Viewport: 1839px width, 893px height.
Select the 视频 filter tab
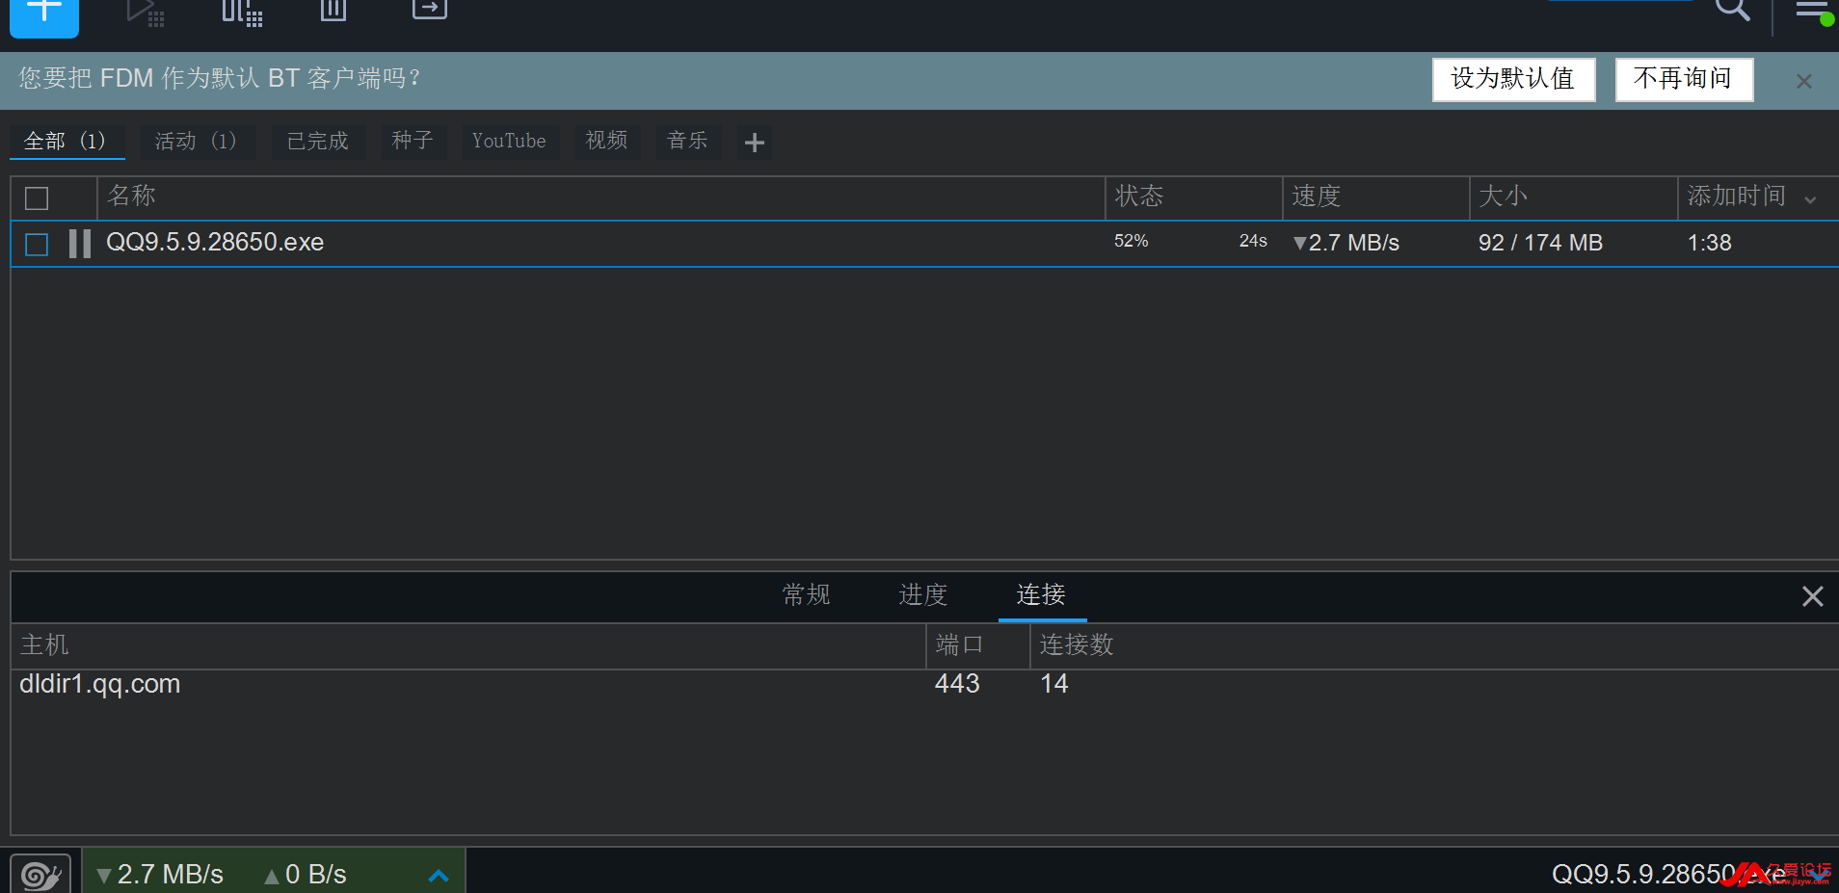607,142
